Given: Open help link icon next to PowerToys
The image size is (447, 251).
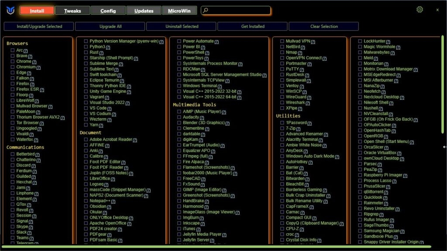Looking at the screenshot, I should (x=206, y=58).
